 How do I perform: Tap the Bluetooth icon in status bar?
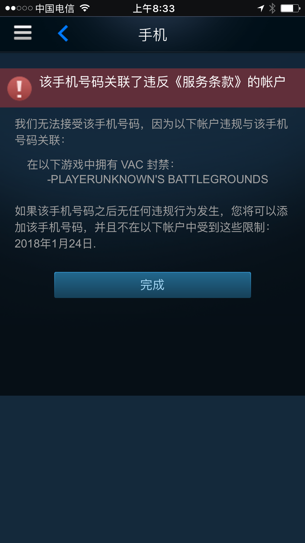click(x=272, y=8)
